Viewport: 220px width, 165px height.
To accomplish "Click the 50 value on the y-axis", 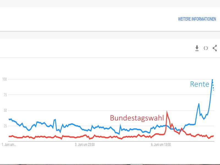I will [x=5, y=110].
